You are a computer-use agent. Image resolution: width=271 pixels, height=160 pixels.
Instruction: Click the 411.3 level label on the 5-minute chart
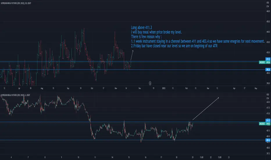268,120
